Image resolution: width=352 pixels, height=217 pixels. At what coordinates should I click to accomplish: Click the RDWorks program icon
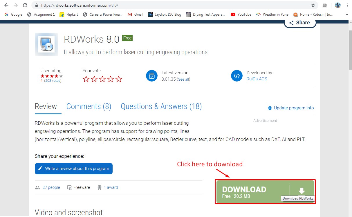click(46, 44)
